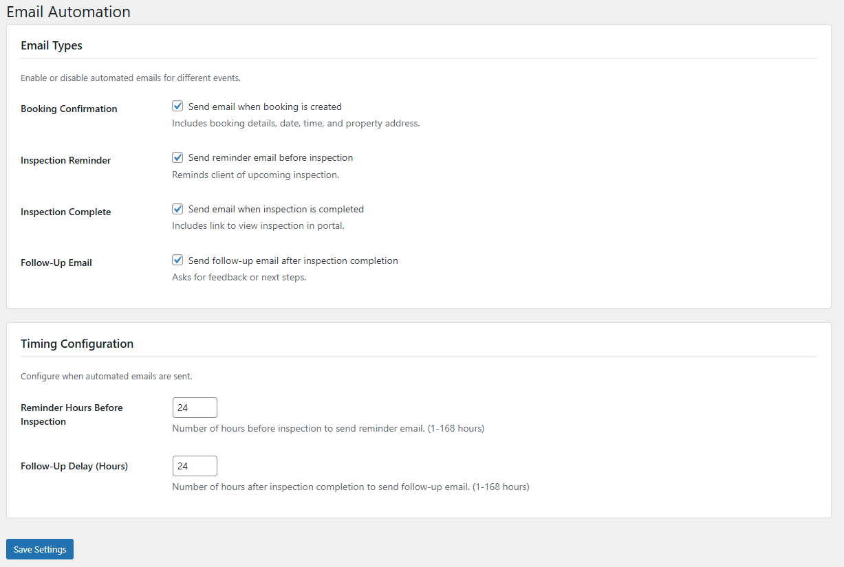Disable the Inspection Complete email checkbox
This screenshot has width=844, height=567.
177,209
